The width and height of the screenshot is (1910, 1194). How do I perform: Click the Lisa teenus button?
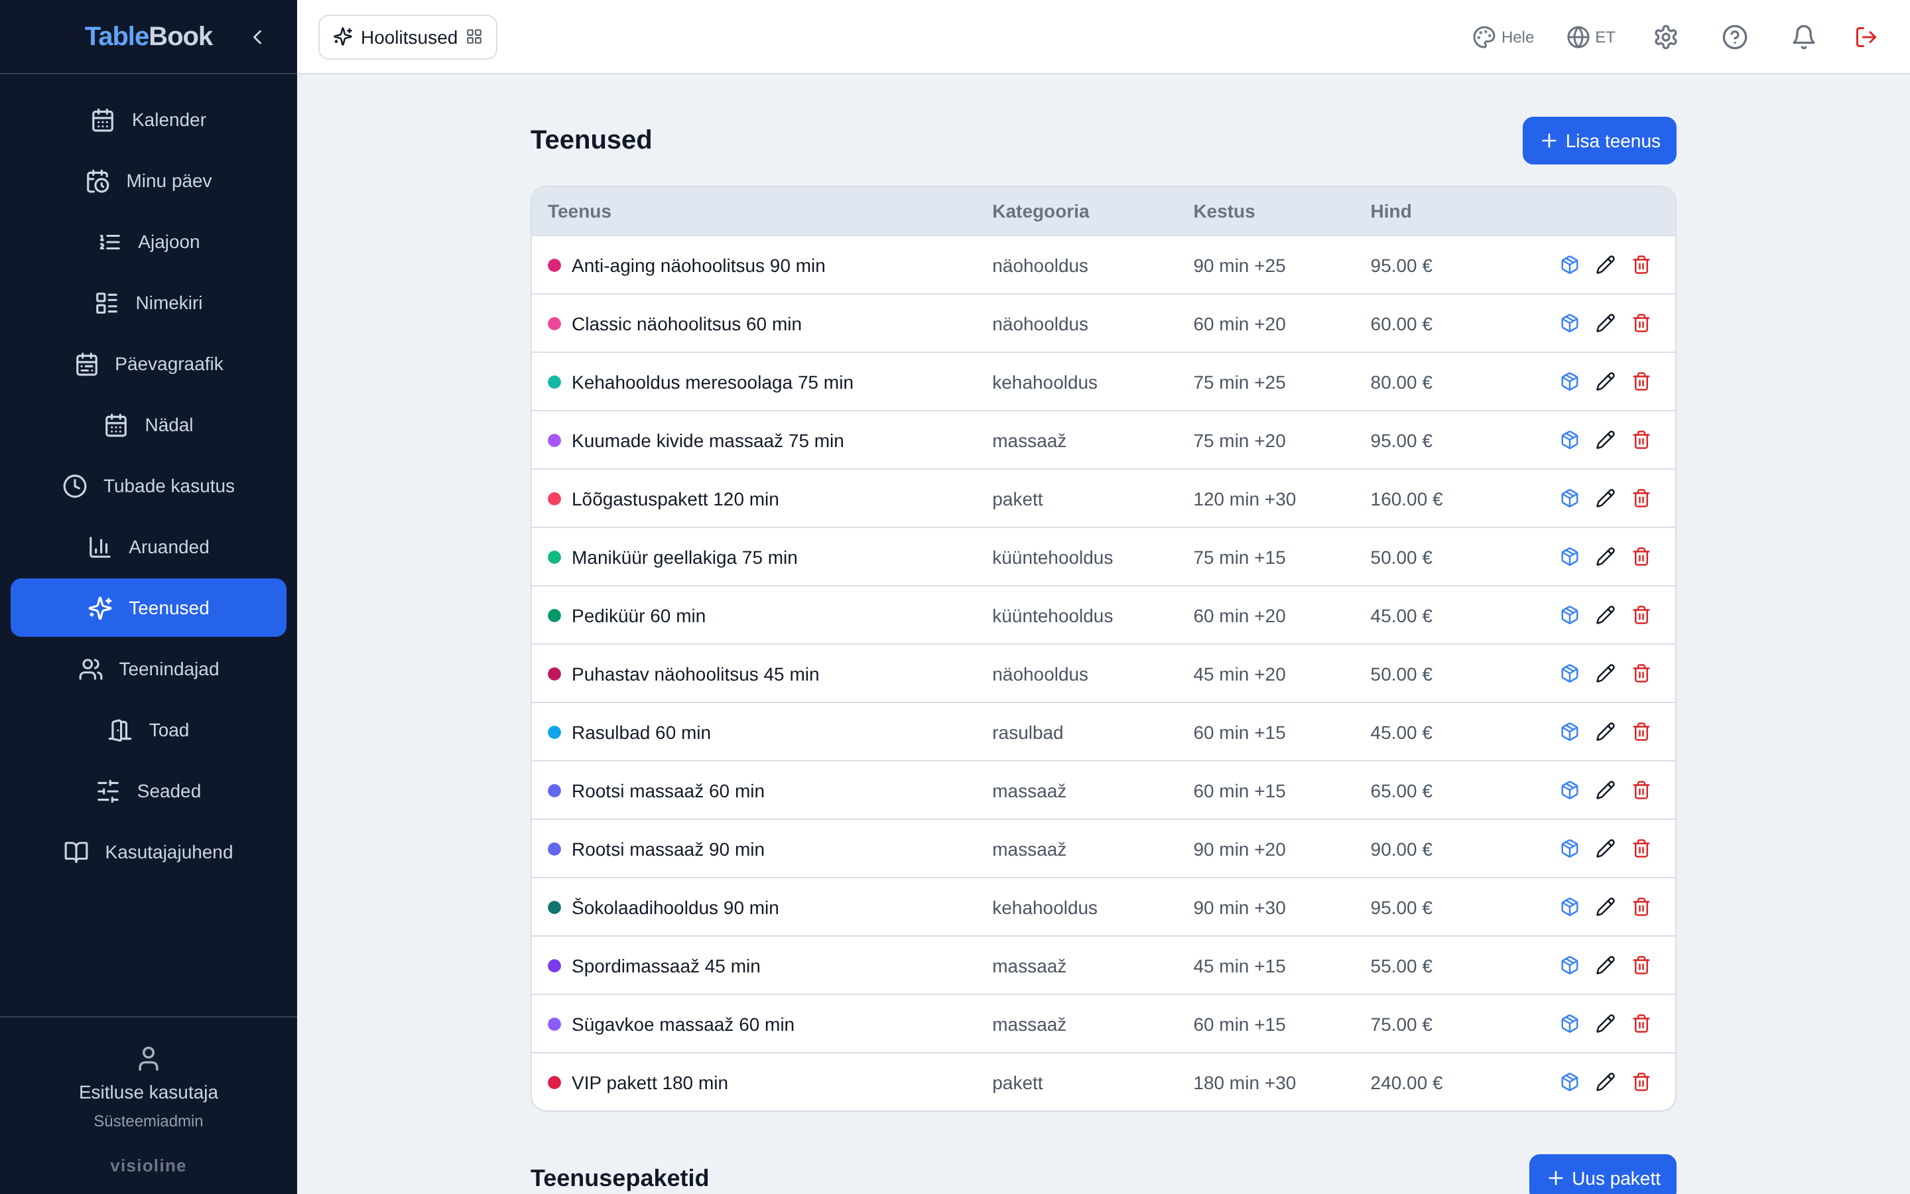1599,141
